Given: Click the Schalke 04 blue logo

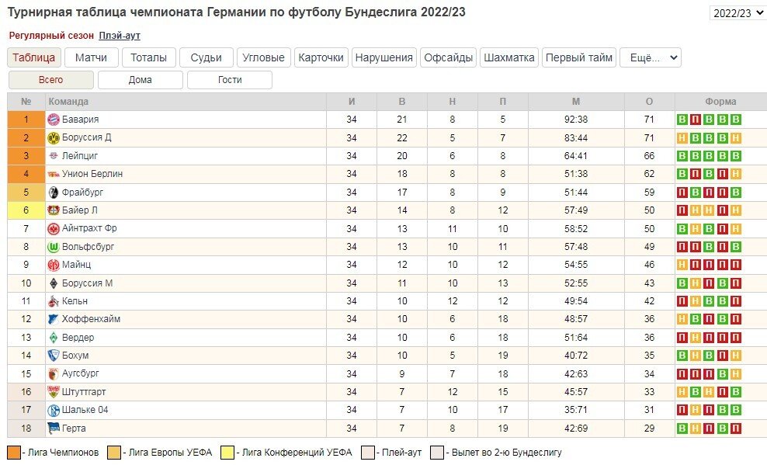Looking at the screenshot, I should [54, 411].
